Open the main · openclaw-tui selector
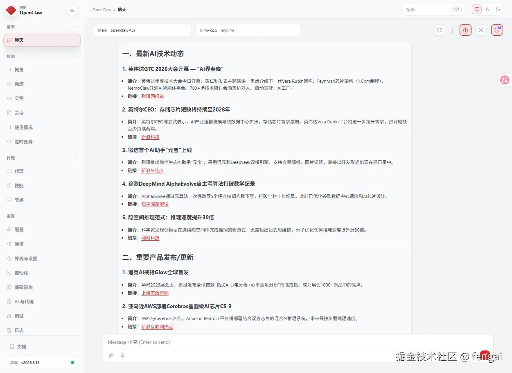Image resolution: width=512 pixels, height=373 pixels. pos(142,30)
